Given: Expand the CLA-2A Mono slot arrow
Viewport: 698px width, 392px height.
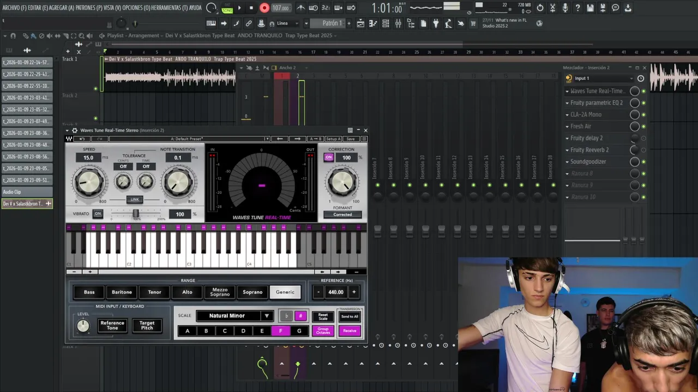Looking at the screenshot, I should coord(567,115).
